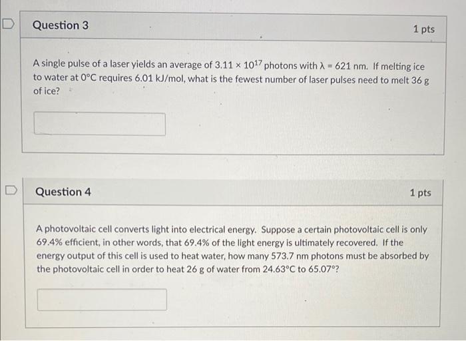Click the wavelength value 621 nm

click(x=351, y=66)
